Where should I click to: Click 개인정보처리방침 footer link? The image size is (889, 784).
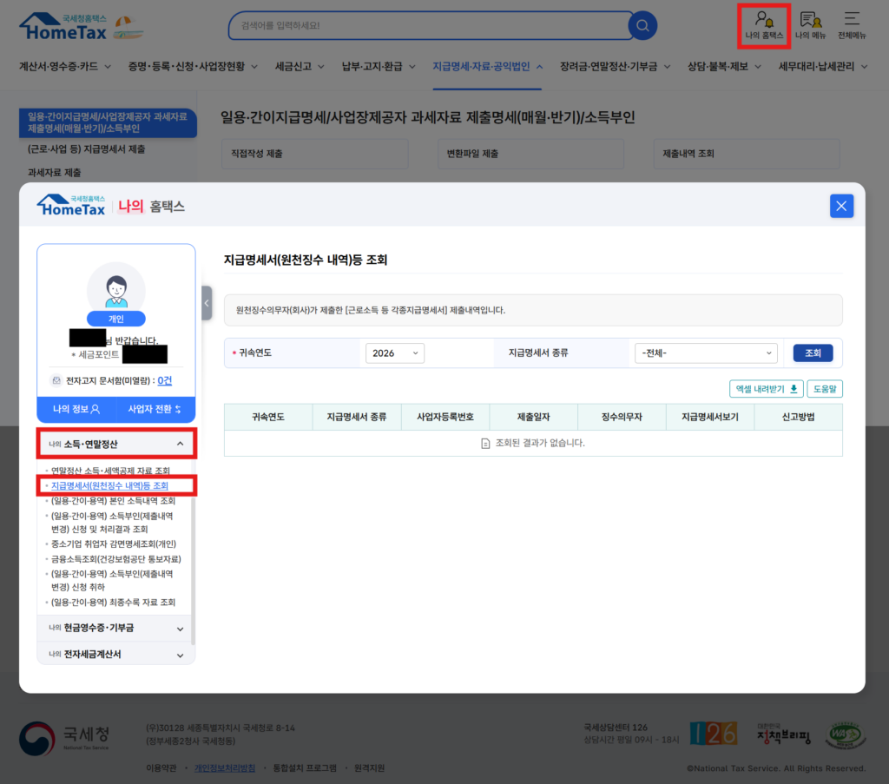coord(225,768)
